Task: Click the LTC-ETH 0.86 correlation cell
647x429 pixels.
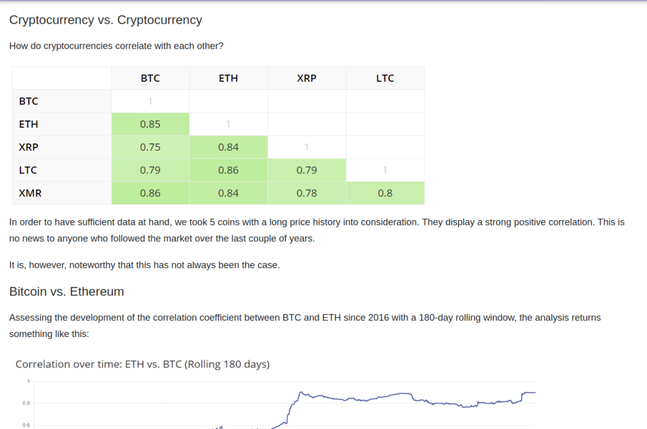Action: click(x=228, y=170)
